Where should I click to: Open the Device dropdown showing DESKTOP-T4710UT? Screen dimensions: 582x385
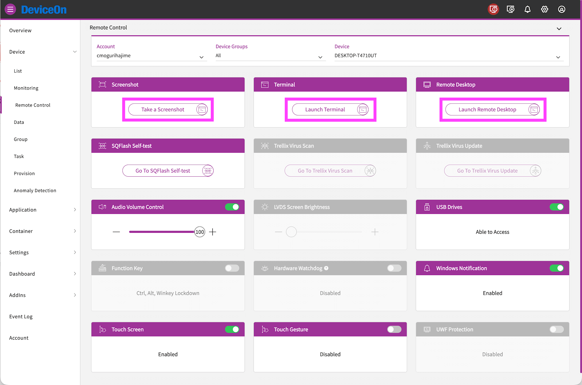(x=449, y=56)
